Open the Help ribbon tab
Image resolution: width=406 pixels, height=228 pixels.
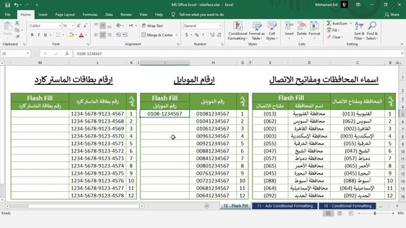(159, 15)
